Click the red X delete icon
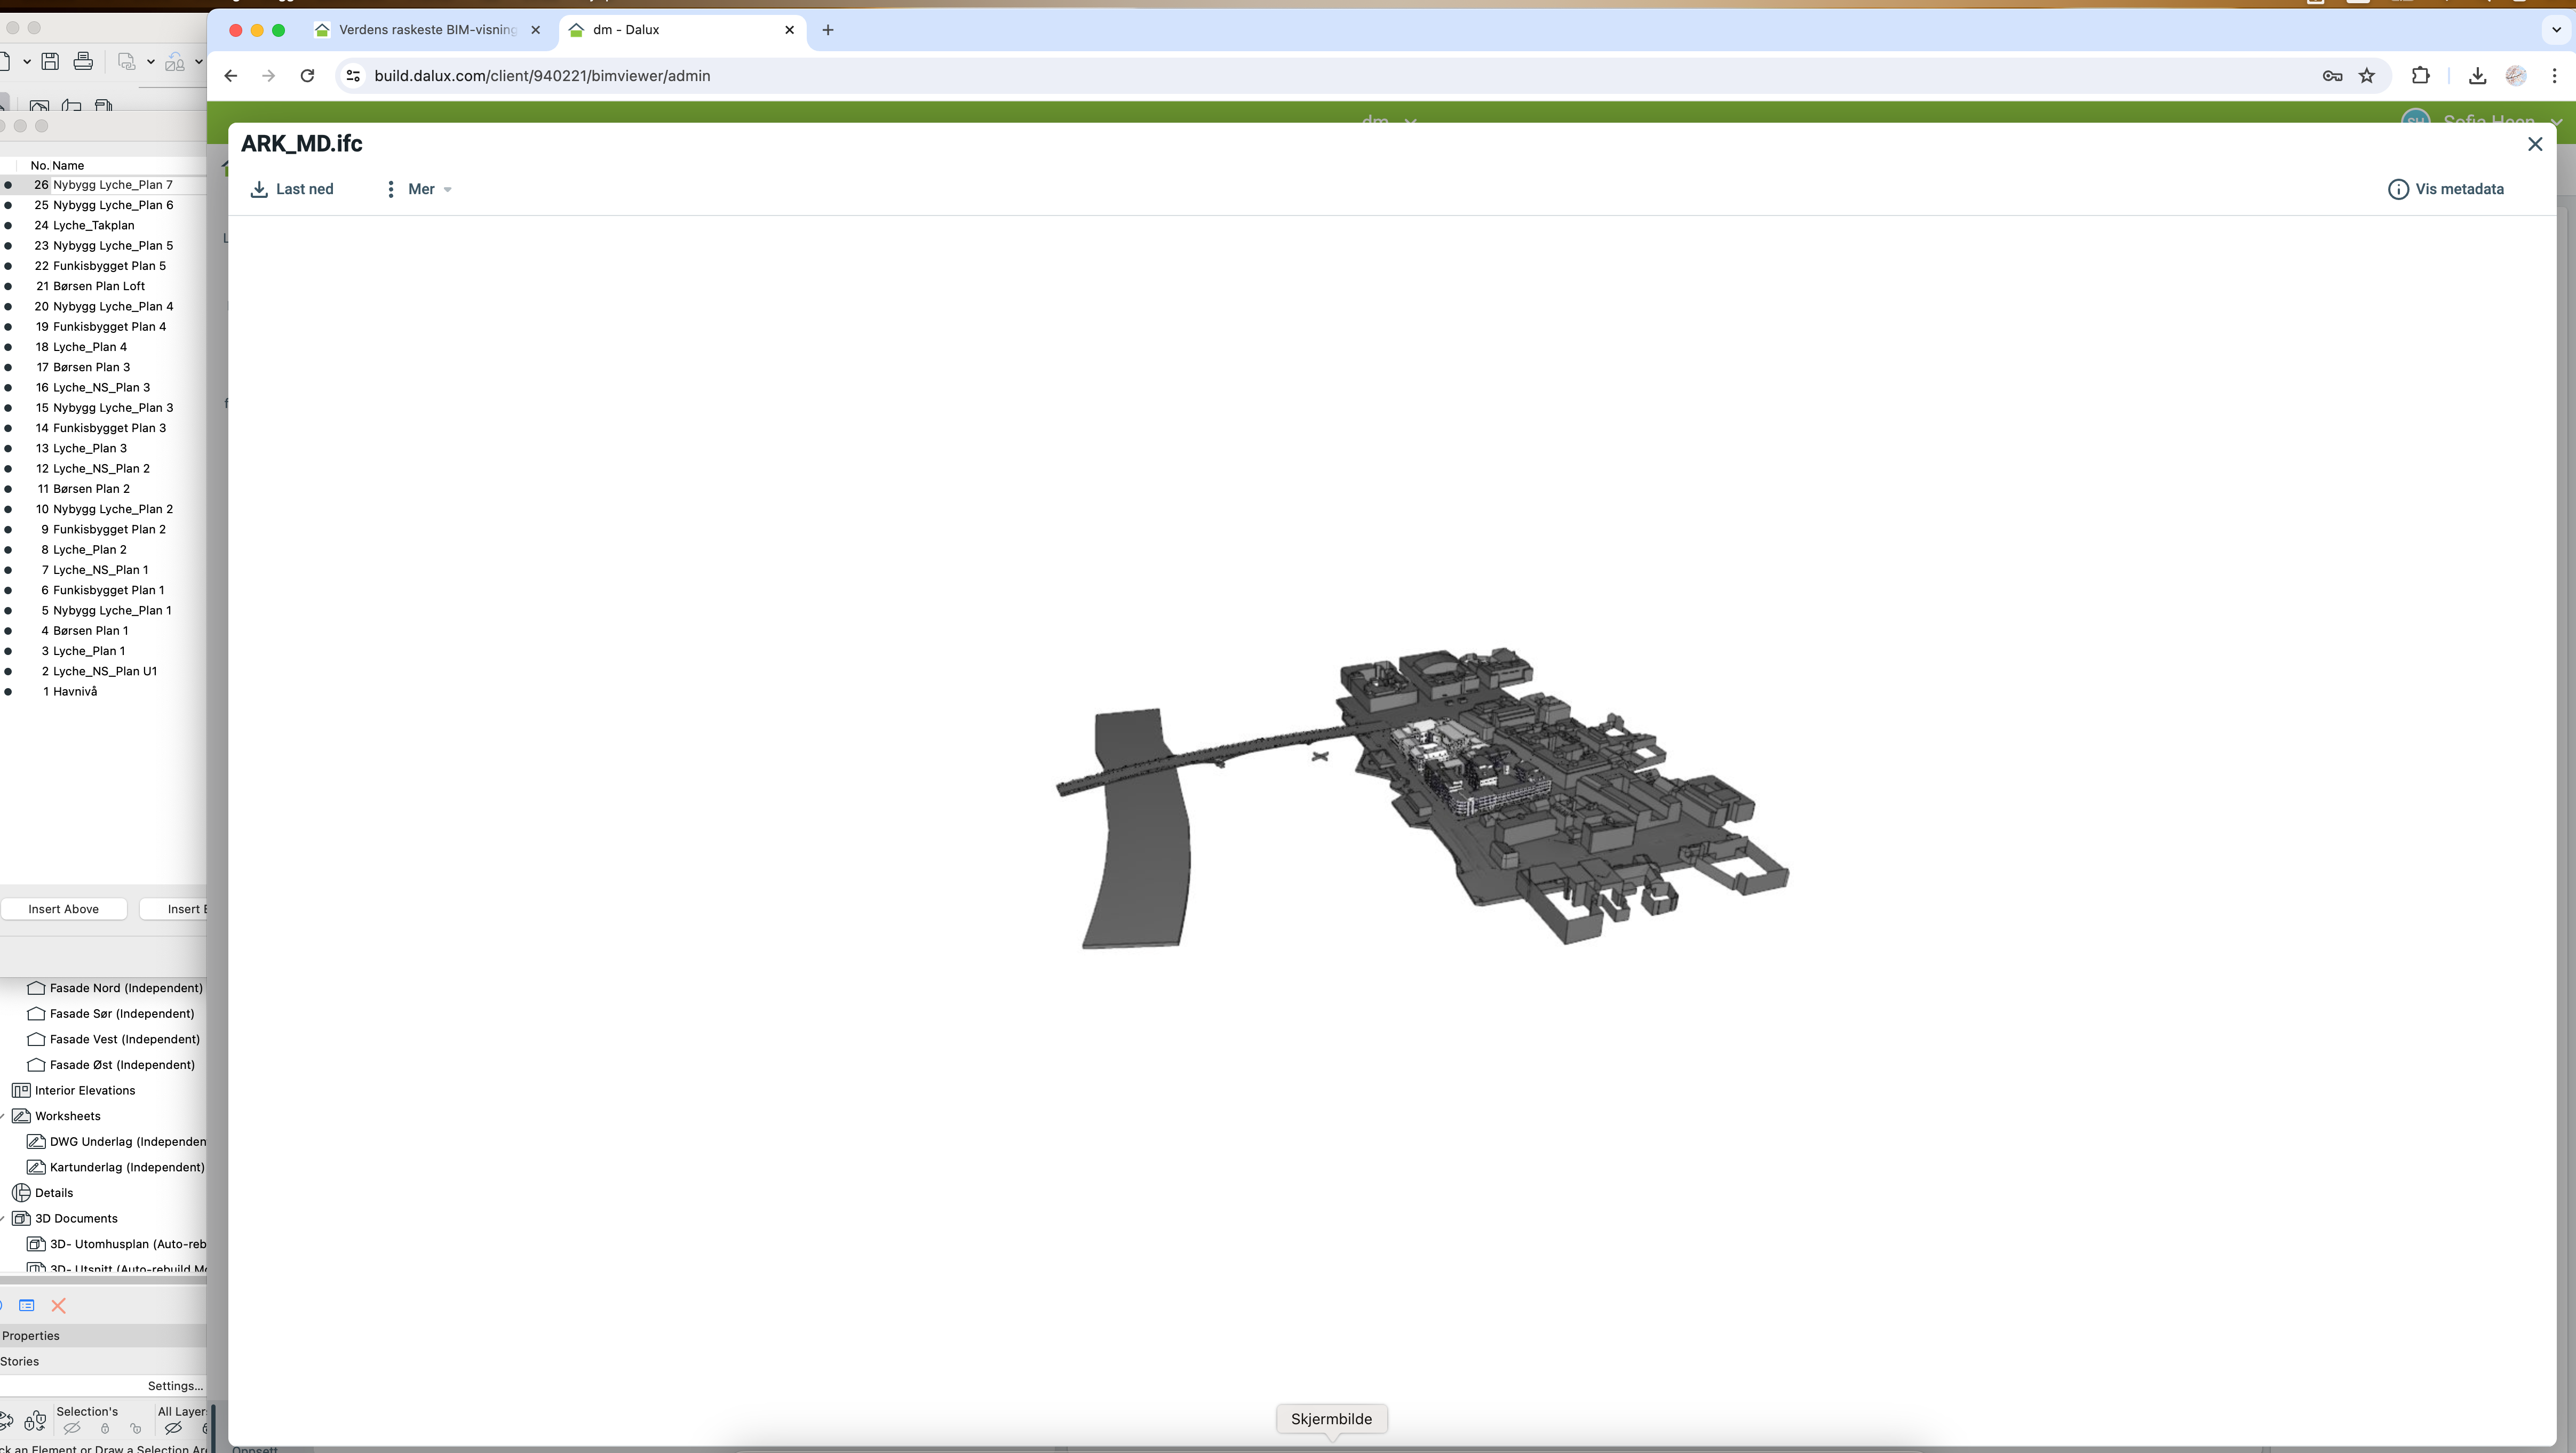The height and width of the screenshot is (1453, 2576). point(58,1305)
